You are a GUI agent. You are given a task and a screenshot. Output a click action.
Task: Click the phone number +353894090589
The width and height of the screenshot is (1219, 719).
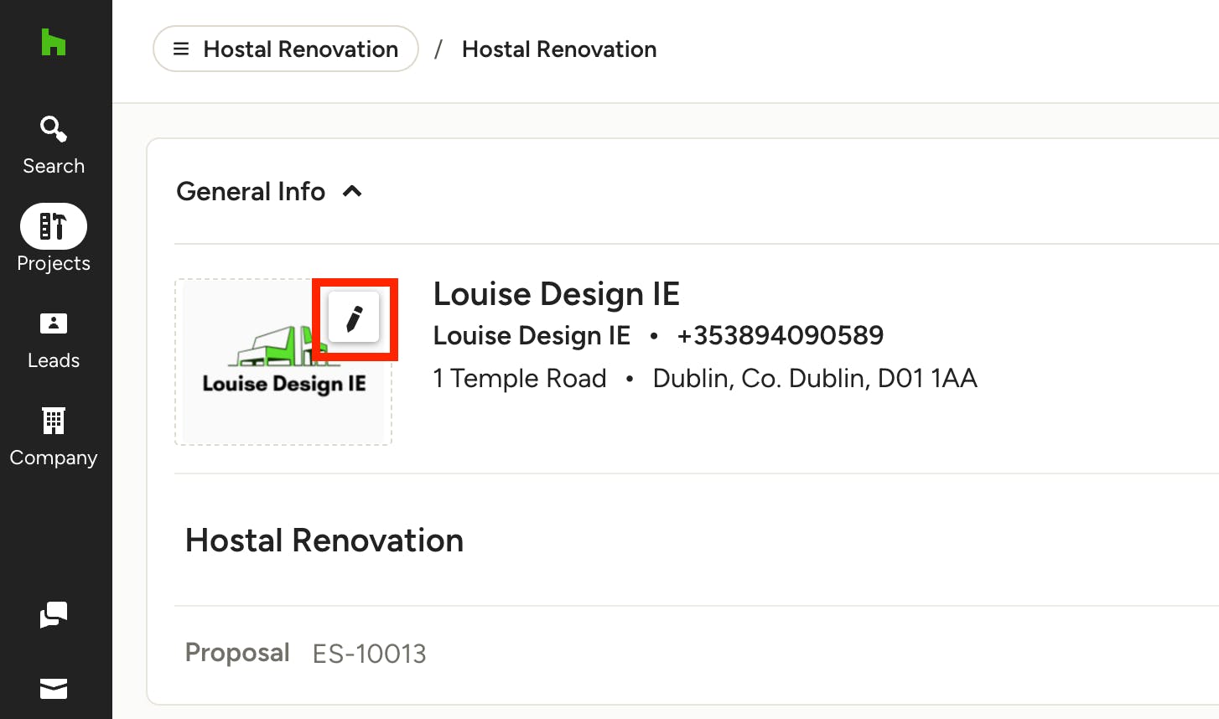tap(780, 335)
